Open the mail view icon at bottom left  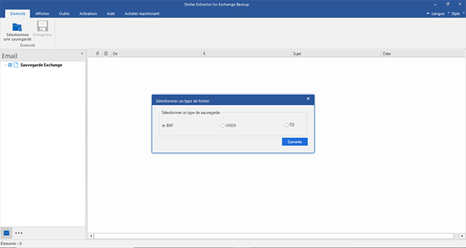click(6, 233)
